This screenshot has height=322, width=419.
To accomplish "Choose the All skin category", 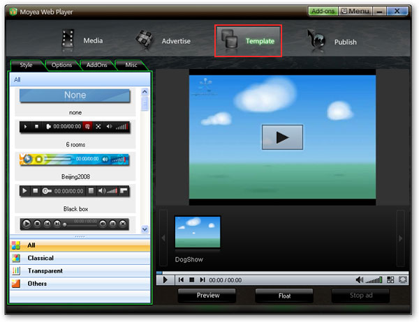I will 80,245.
